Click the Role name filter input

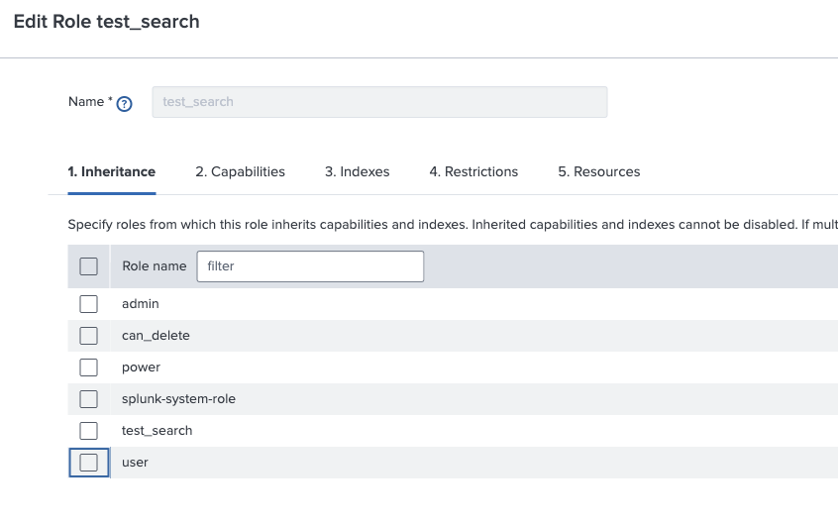pyautogui.click(x=310, y=265)
